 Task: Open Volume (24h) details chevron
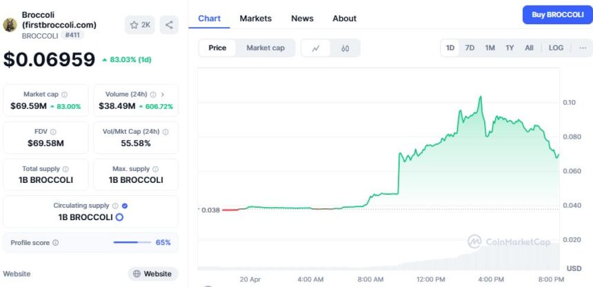point(163,95)
